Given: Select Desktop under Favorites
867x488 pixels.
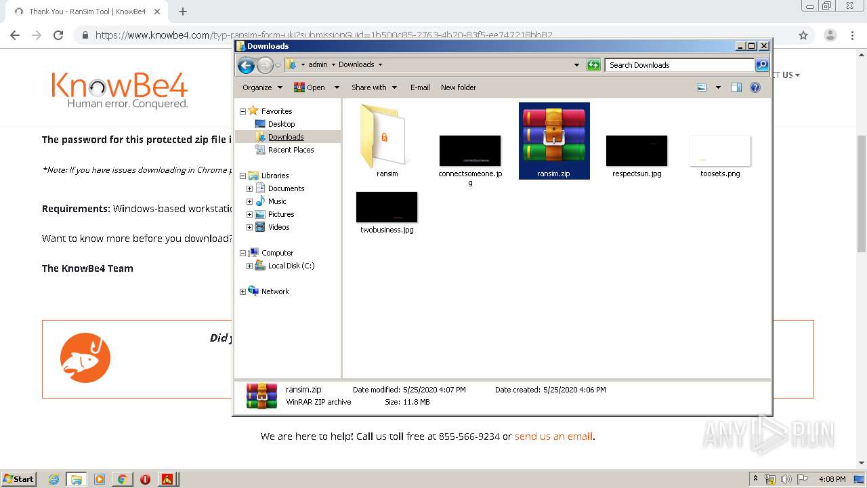Looking at the screenshot, I should 281,124.
